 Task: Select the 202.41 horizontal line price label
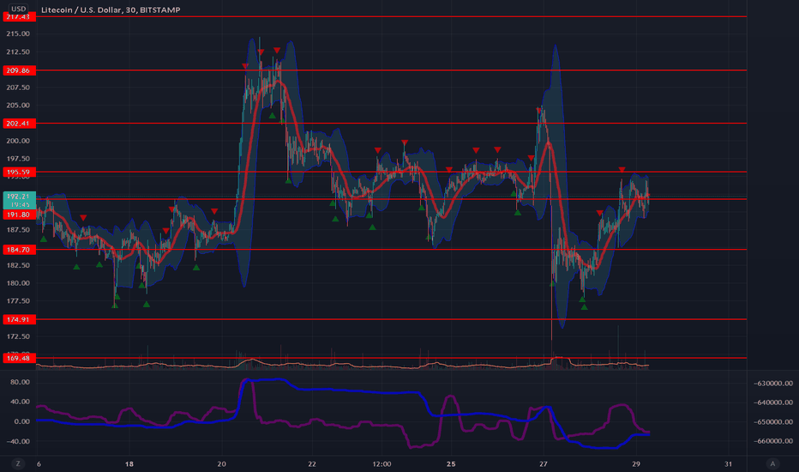[x=20, y=124]
